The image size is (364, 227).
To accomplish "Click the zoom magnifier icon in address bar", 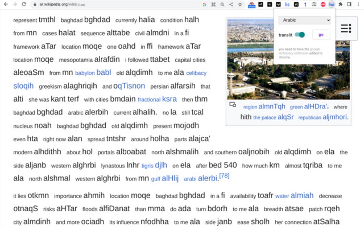I will pos(222,5).
